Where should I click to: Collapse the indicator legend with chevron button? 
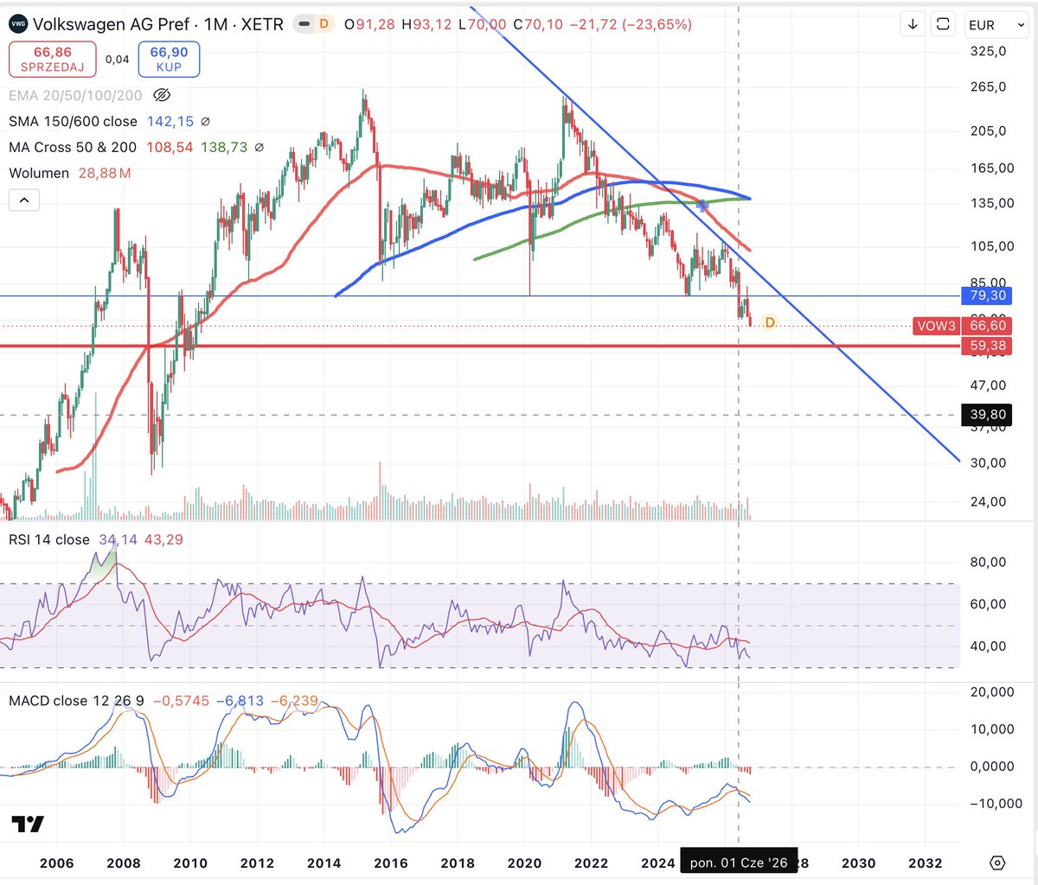pos(24,201)
